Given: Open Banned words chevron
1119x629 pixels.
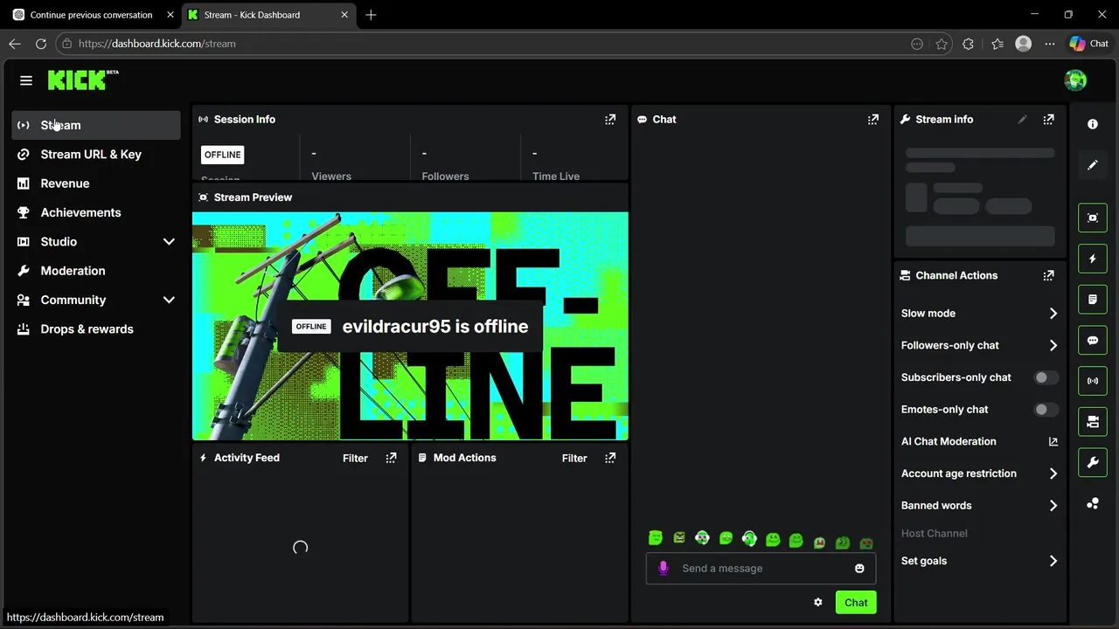Looking at the screenshot, I should click(1053, 506).
